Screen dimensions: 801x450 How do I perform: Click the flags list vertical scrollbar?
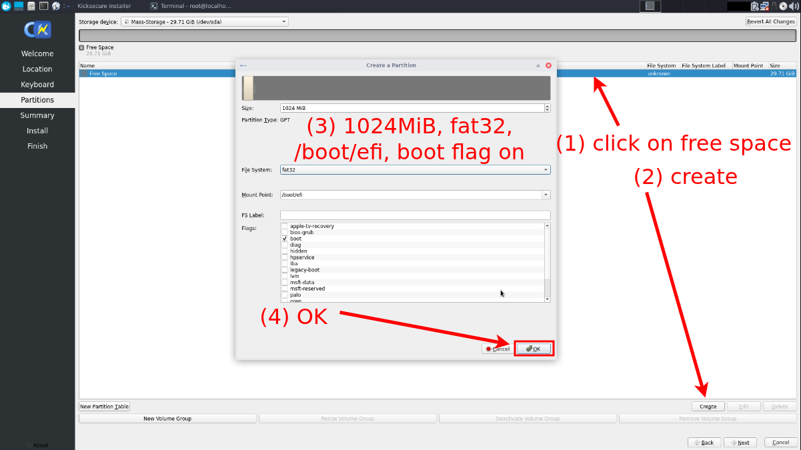point(548,287)
